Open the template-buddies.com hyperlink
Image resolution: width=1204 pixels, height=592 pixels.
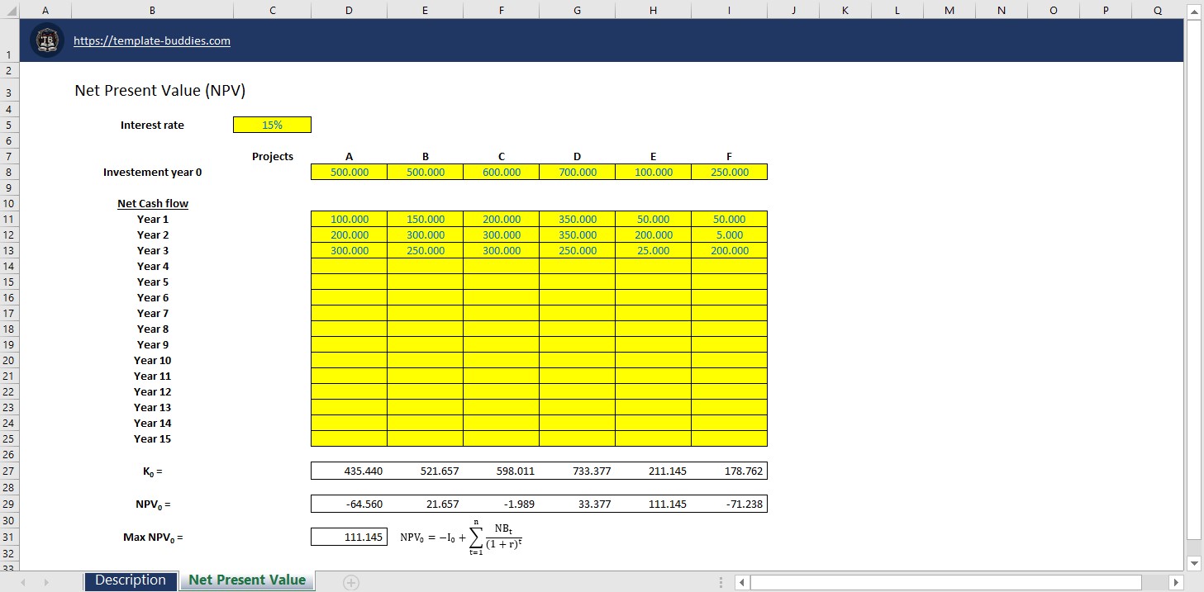152,40
